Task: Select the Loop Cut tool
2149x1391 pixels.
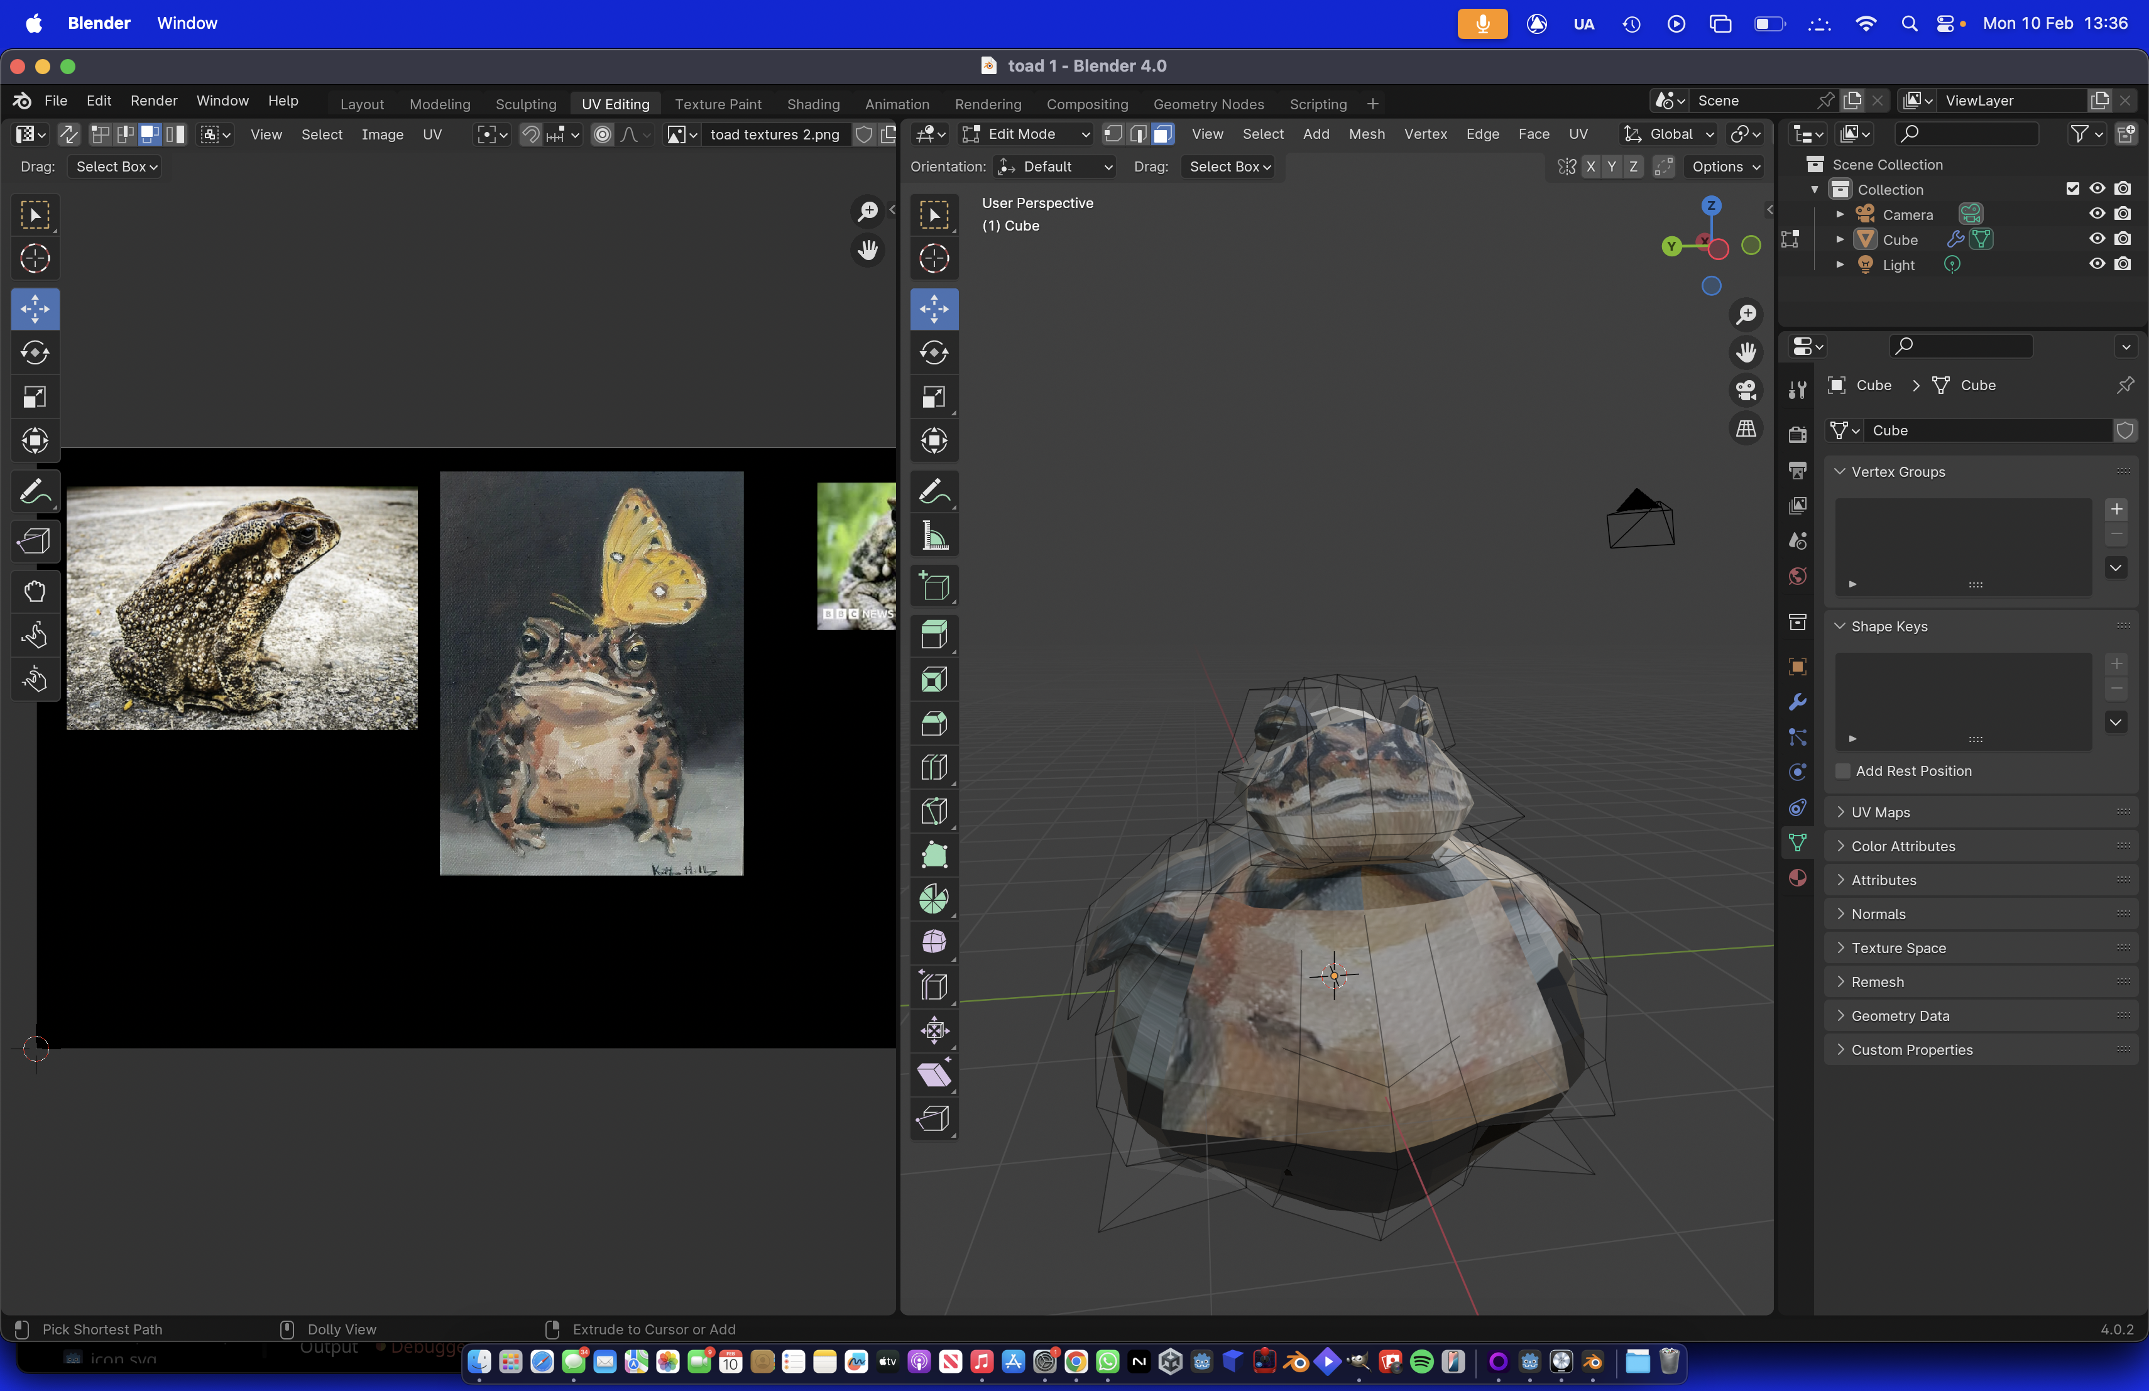Action: 934,767
